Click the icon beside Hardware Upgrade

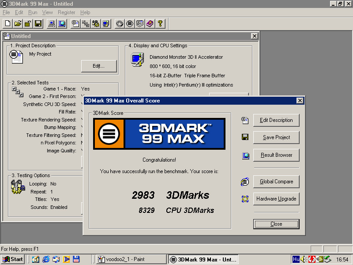pyautogui.click(x=245, y=199)
